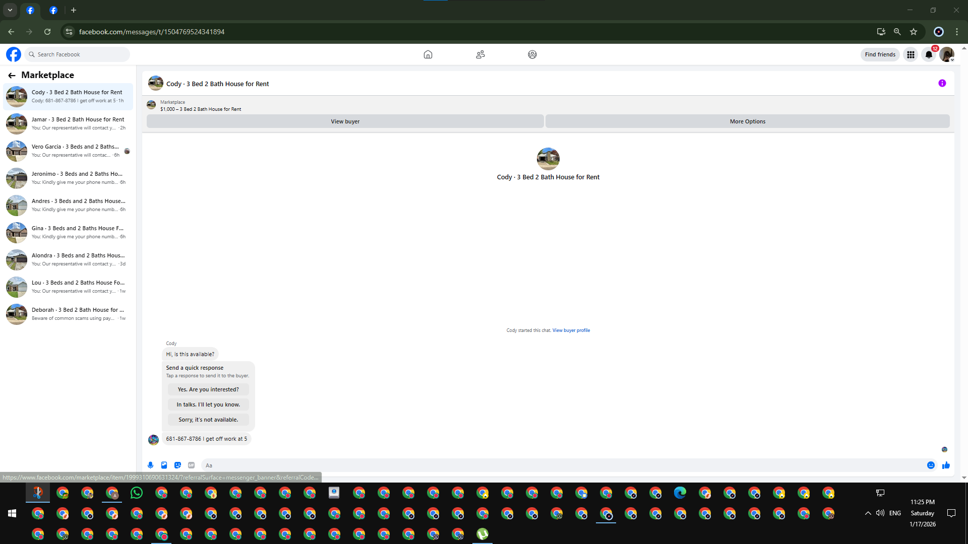Switch to the Friends tab
This screenshot has width=968, height=544.
(x=480, y=54)
